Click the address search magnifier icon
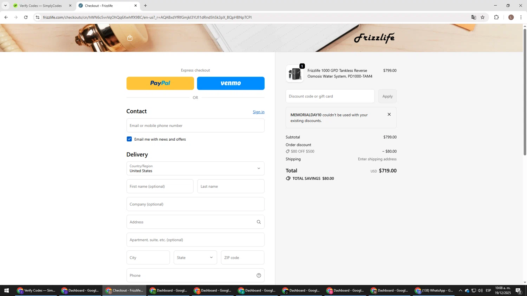 click(259, 222)
